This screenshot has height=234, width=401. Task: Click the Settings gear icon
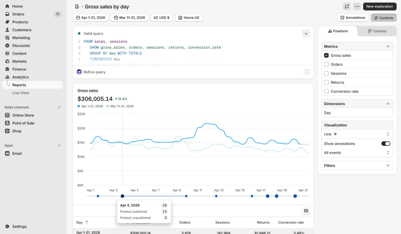pos(7,226)
